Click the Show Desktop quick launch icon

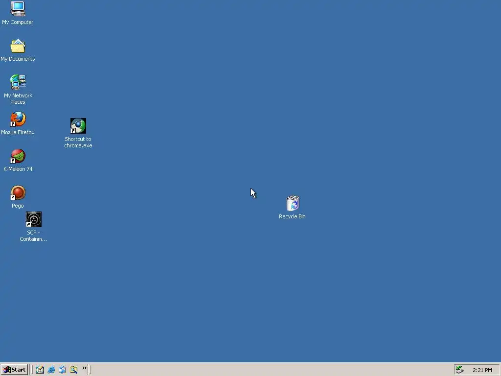40,370
